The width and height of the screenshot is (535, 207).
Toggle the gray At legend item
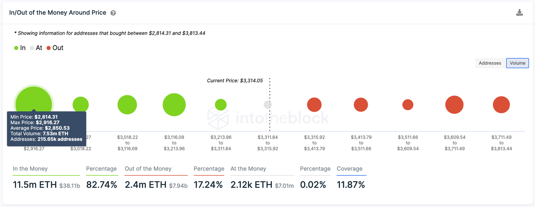pyautogui.click(x=36, y=48)
